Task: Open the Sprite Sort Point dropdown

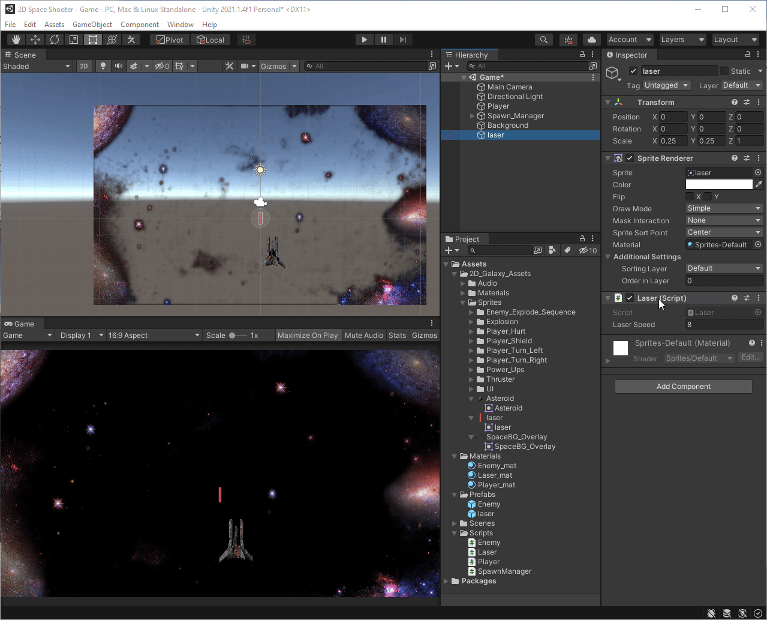Action: [x=724, y=232]
